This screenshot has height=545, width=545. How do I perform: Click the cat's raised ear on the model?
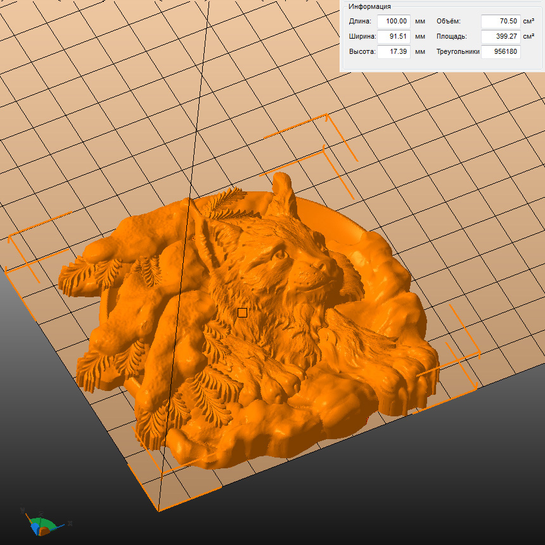[x=282, y=190]
